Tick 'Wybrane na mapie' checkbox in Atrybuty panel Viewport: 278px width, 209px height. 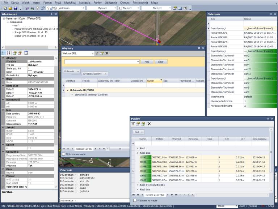pos(64,154)
